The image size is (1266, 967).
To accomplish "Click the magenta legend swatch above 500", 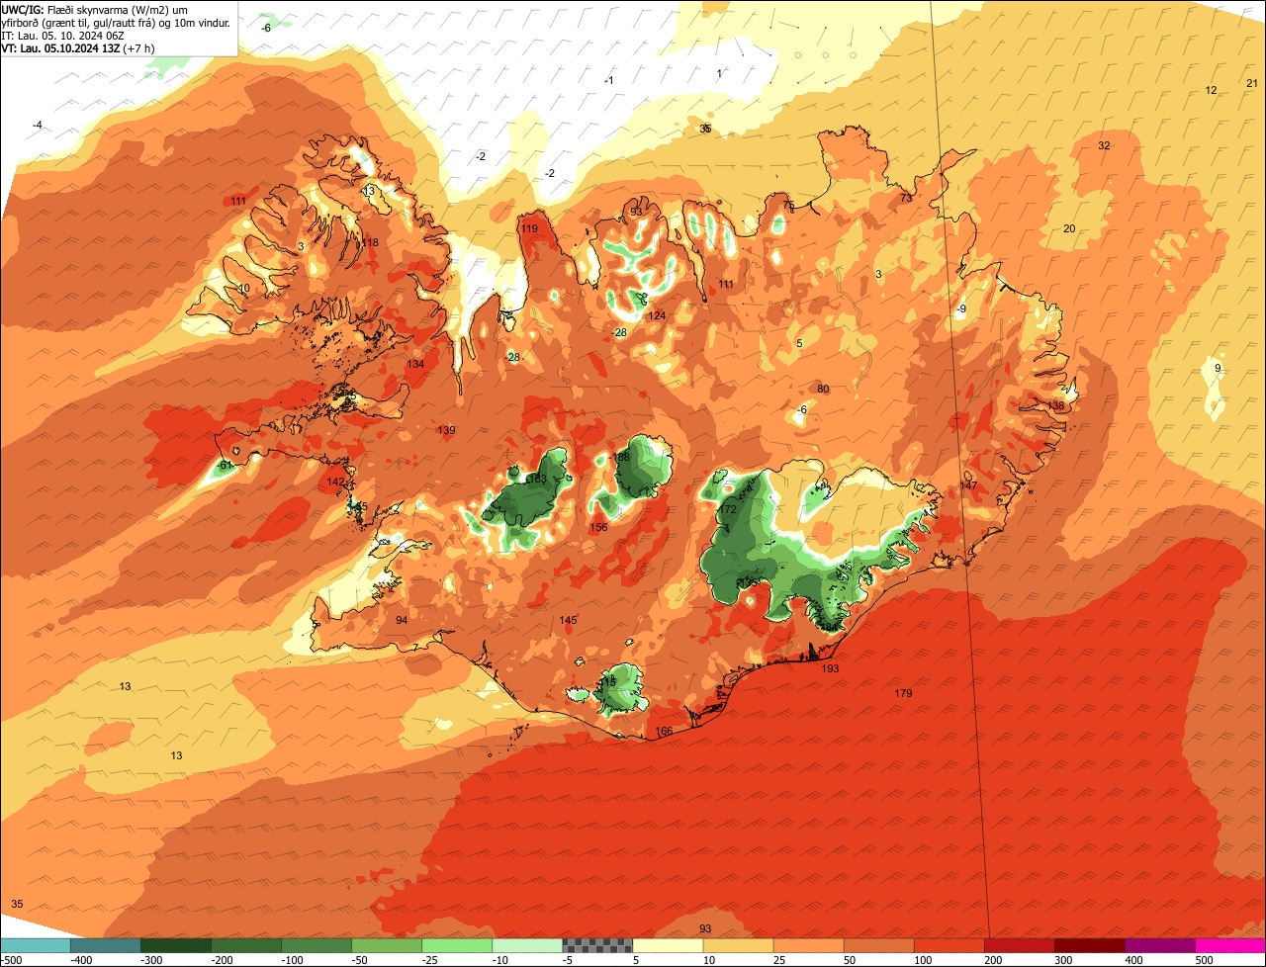I will pyautogui.click(x=1230, y=945).
